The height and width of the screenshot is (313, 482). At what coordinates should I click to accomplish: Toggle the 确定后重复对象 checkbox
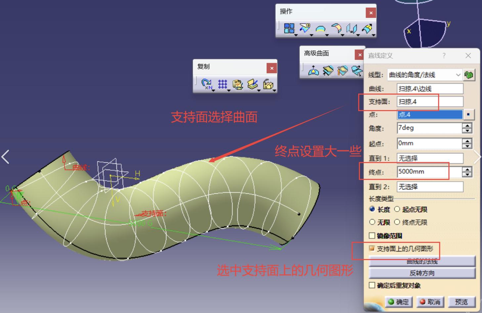(x=372, y=285)
